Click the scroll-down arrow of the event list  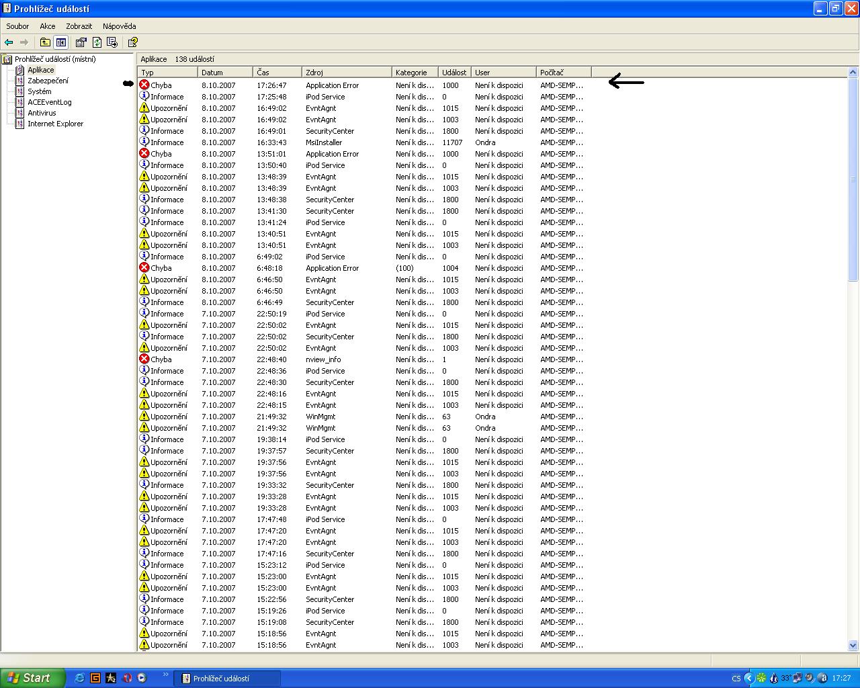coord(853,645)
